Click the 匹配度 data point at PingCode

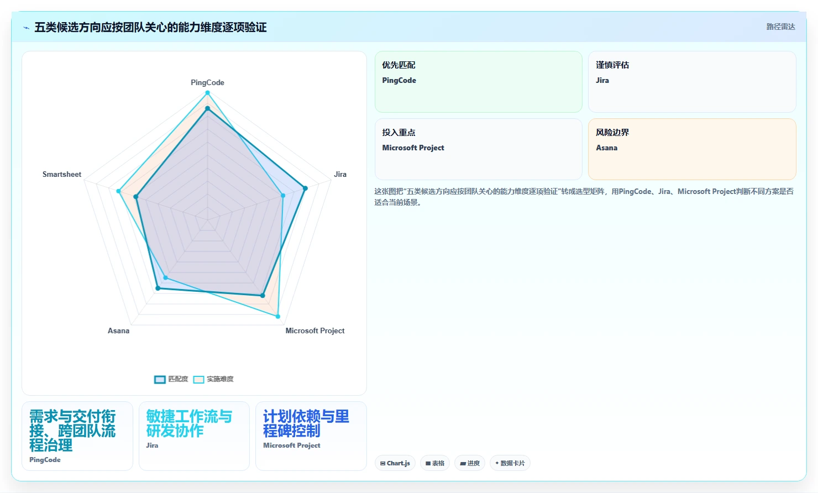click(207, 108)
